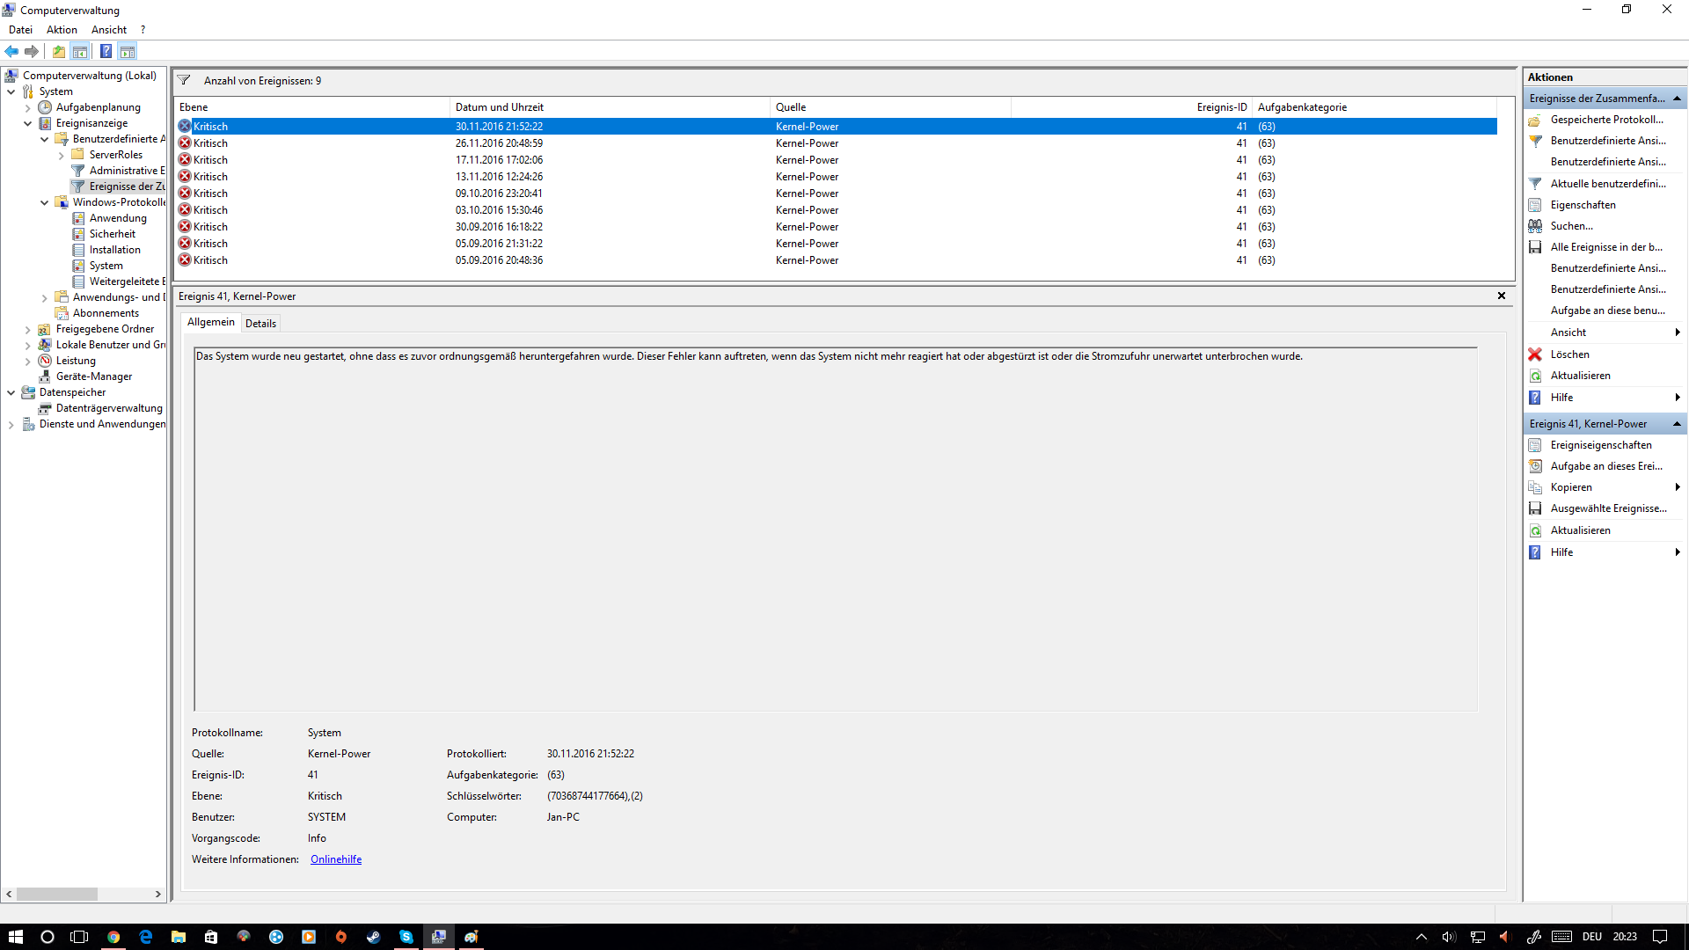The height and width of the screenshot is (950, 1689).
Task: Switch to the Details tab
Action: tap(260, 324)
